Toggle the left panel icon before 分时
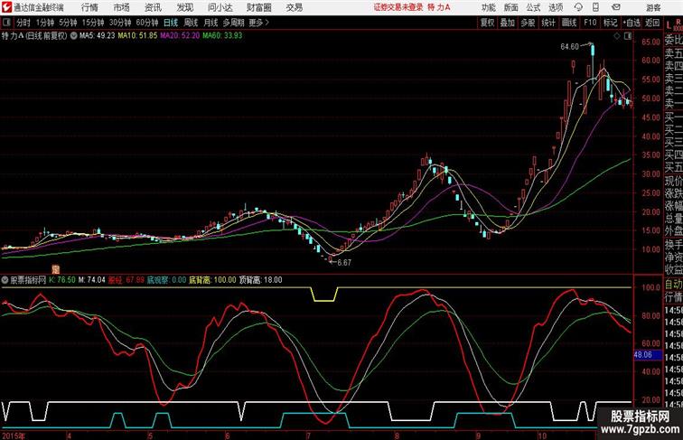683x440 pixels. [x=6, y=23]
